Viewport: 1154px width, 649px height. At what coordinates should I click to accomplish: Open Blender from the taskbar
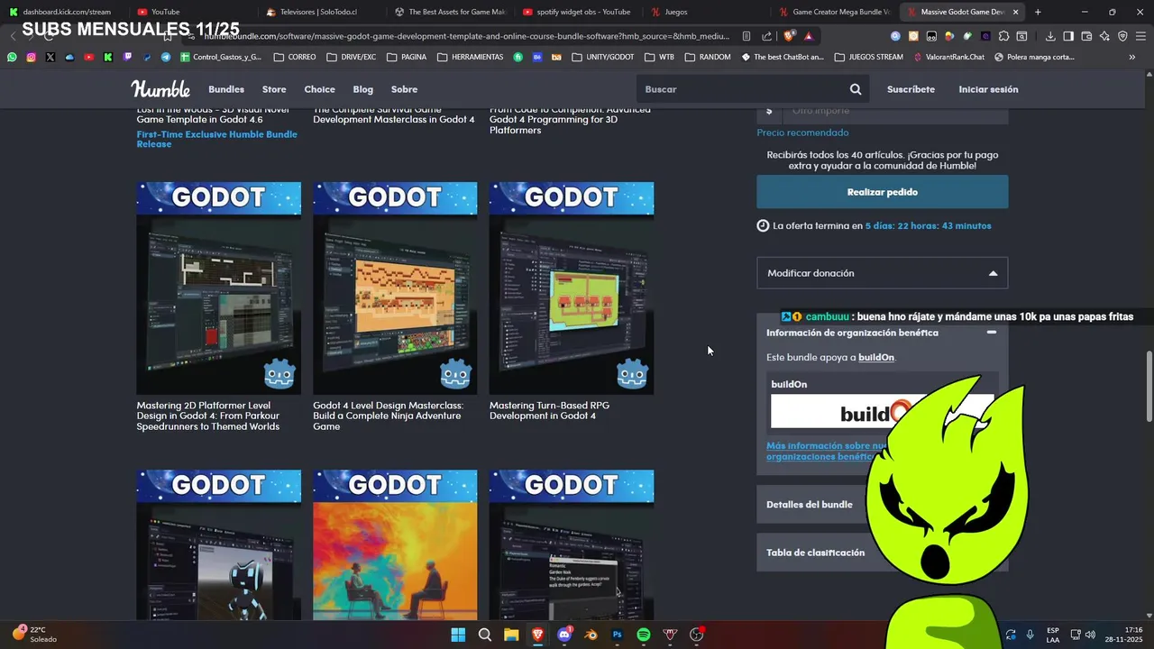[591, 635]
